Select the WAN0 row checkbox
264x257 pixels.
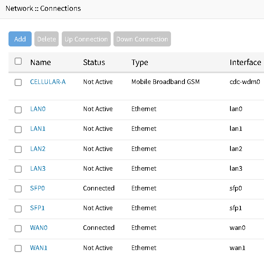pyautogui.click(x=18, y=228)
